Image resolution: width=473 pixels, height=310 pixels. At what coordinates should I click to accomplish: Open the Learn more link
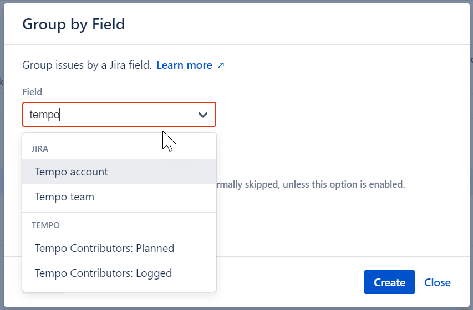click(184, 65)
